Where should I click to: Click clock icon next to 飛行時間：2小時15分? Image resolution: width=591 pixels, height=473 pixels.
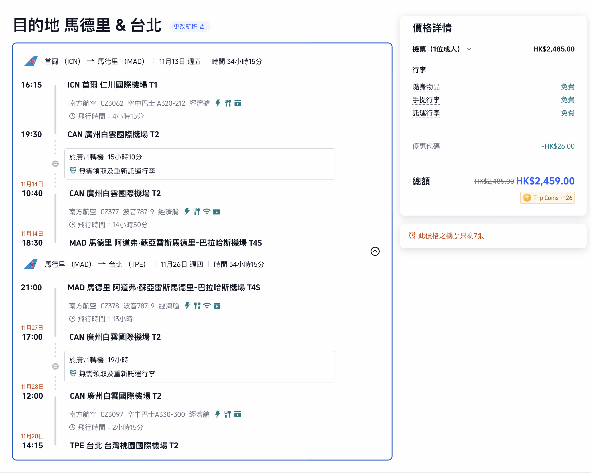click(x=72, y=427)
